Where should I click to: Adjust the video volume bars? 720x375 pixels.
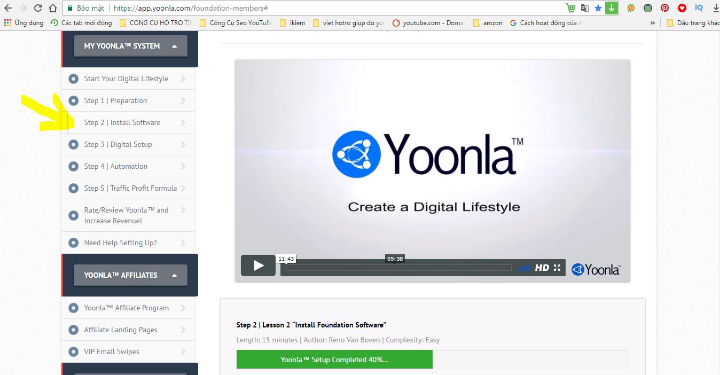pos(524,268)
